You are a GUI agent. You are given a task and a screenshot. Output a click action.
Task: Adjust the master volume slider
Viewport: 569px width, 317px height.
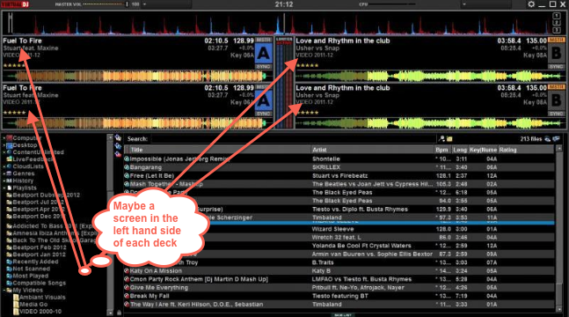(x=105, y=4)
